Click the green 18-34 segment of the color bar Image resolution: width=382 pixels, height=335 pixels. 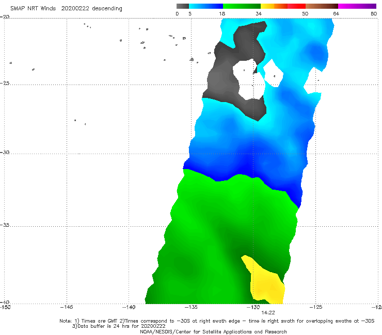click(242, 6)
